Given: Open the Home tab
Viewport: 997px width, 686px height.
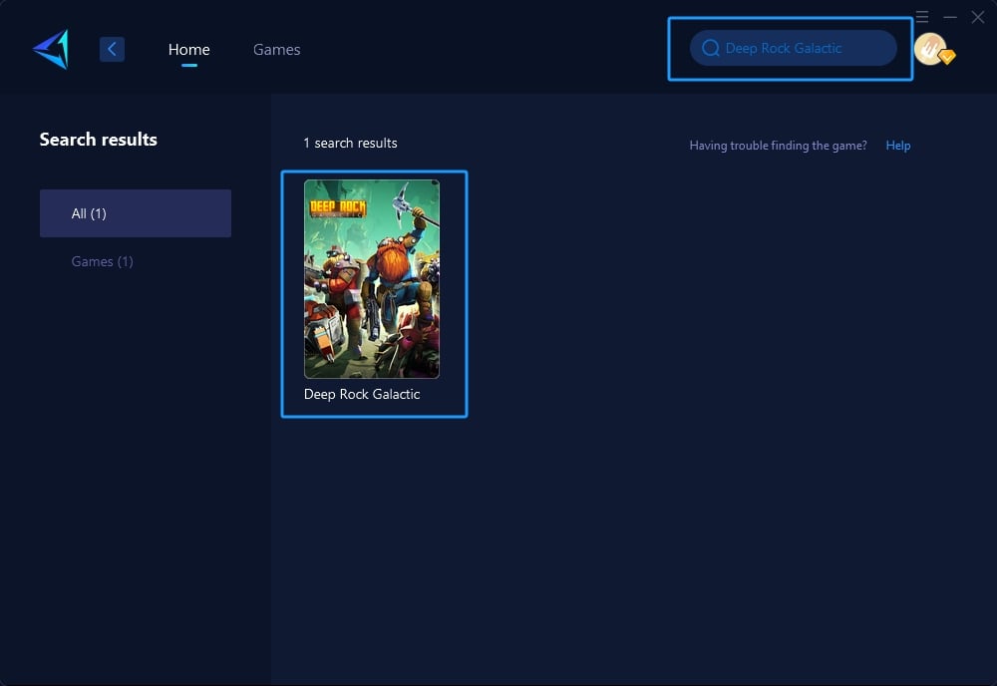Looking at the screenshot, I should [x=188, y=49].
